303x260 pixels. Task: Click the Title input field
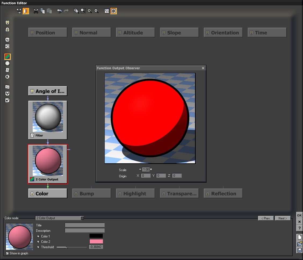pyautogui.click(x=85, y=225)
